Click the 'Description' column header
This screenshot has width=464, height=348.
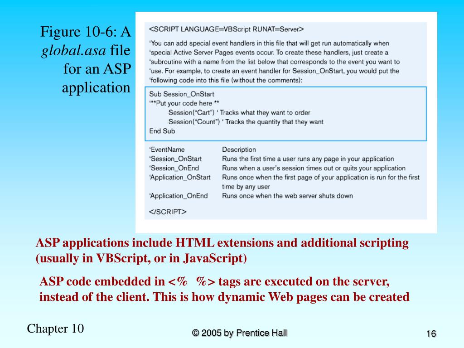point(239,150)
